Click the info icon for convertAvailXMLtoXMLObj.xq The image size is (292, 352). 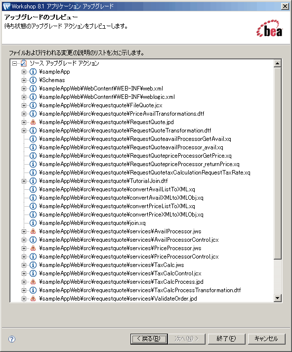(x=33, y=198)
